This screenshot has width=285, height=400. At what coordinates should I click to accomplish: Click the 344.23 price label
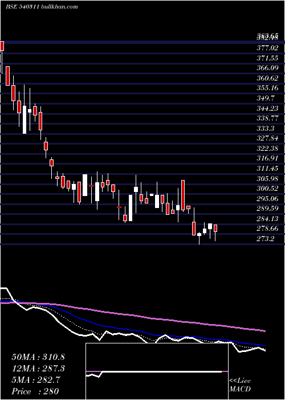coord(267,108)
